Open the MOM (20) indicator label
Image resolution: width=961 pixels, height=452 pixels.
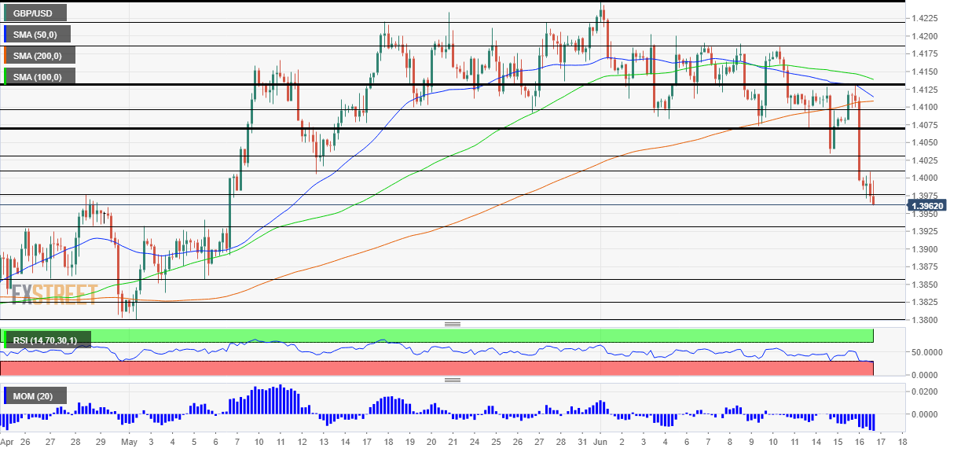[x=35, y=396]
